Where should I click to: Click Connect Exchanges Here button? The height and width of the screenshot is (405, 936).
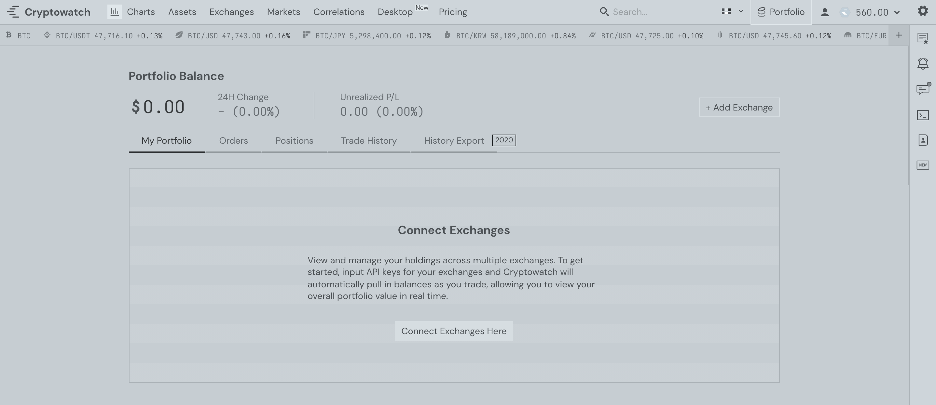454,331
